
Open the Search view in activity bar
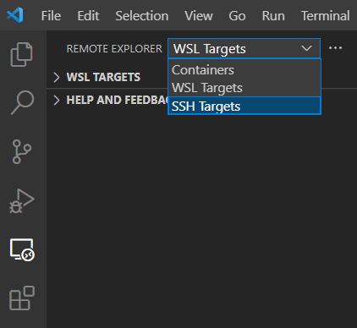[22, 102]
